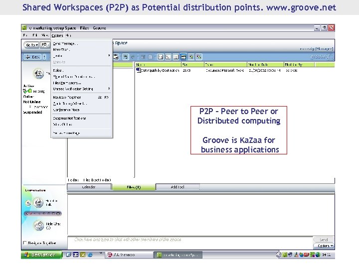Click first quick launch icon beside démarrer
This screenshot has height=269, width=359.
pos(68,255)
